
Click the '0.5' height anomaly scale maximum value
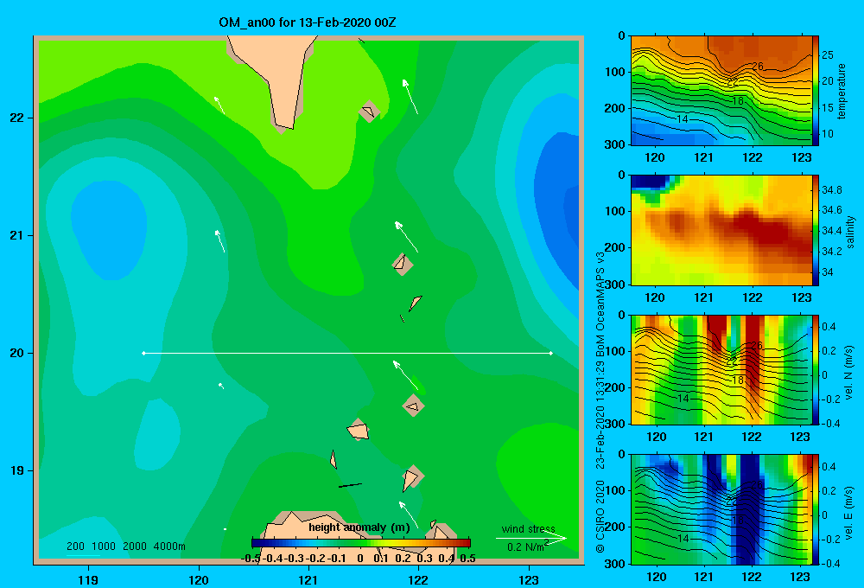click(x=467, y=559)
